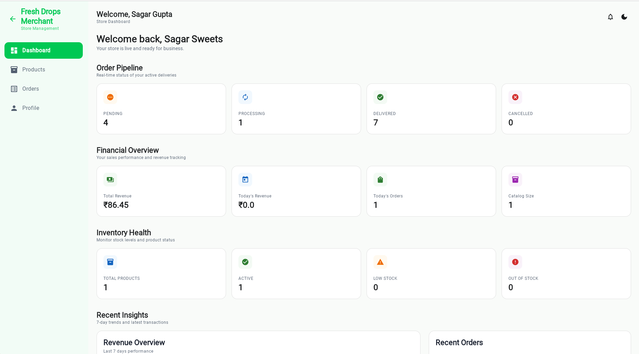Click the Revenue Overview heading
Screen dimensions: 639x354
point(134,343)
